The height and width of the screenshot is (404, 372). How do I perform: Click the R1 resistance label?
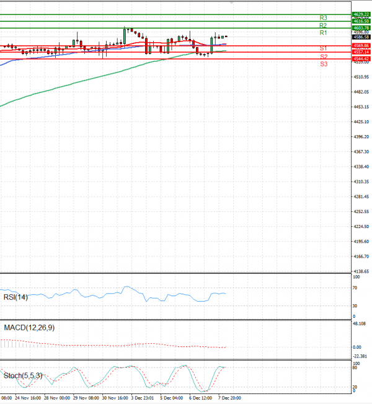pyautogui.click(x=323, y=33)
